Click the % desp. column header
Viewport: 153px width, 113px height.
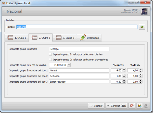coord(135,65)
